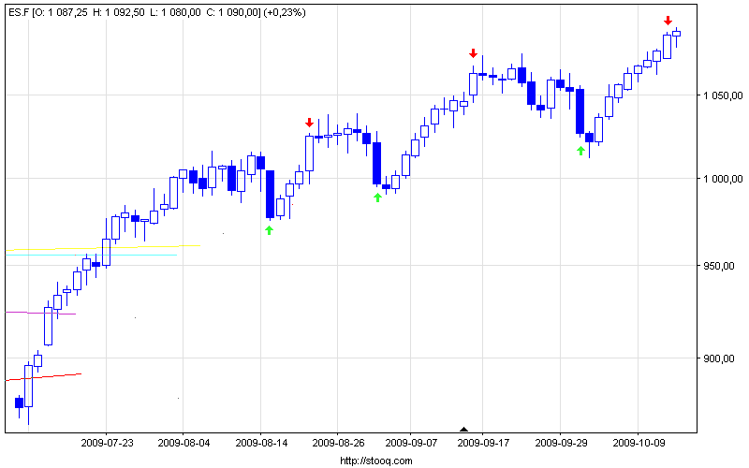Click the green buy arrow near 2009-10-01
The height and width of the screenshot is (468, 749).
[580, 151]
